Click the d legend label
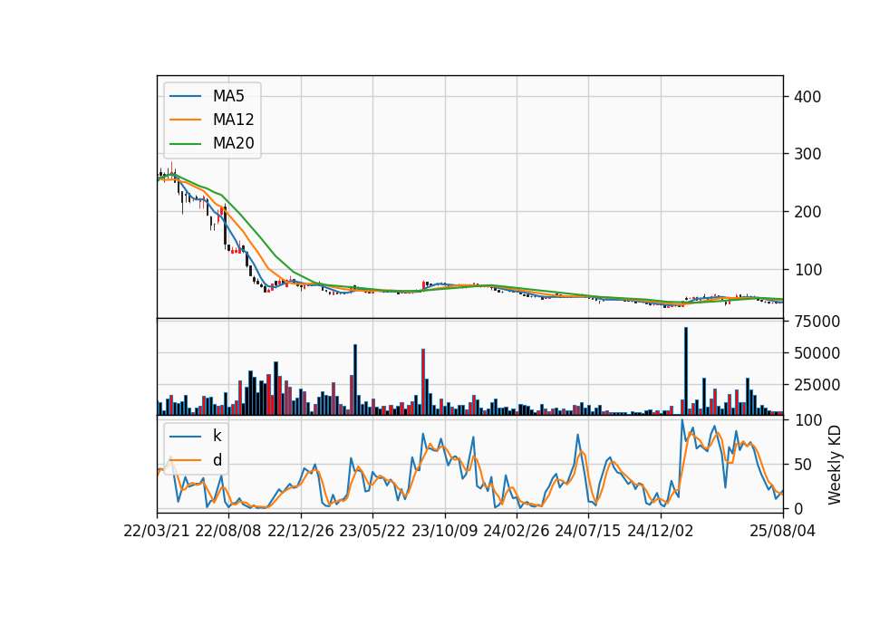Screen dimensions: 870x625 pyautogui.click(x=217, y=460)
